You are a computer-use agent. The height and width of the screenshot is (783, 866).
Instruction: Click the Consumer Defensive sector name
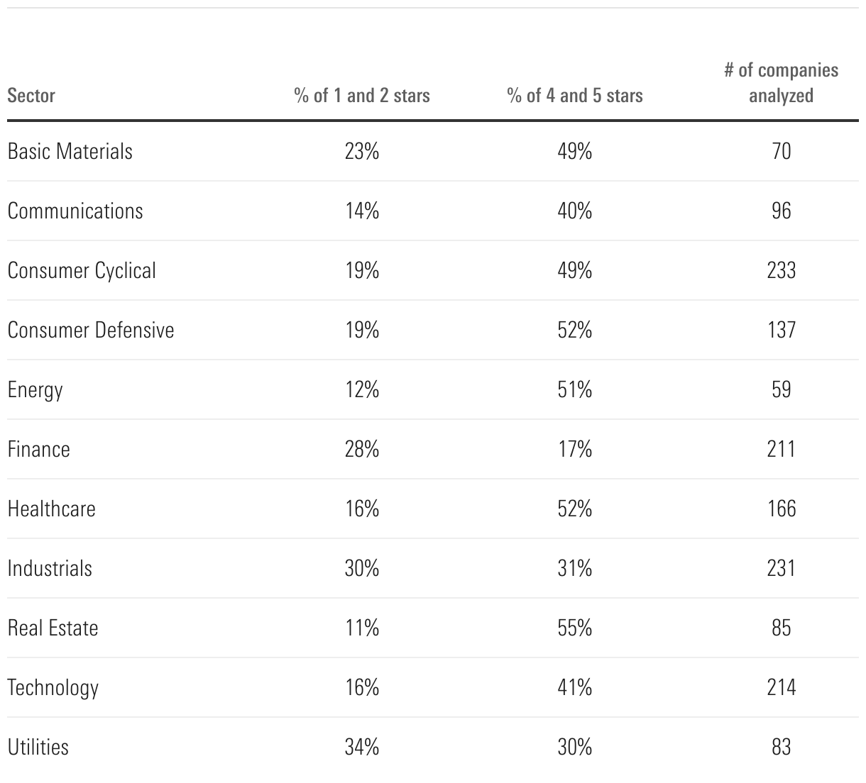[x=91, y=330]
